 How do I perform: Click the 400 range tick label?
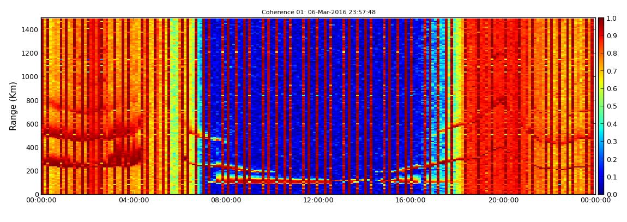(32, 148)
